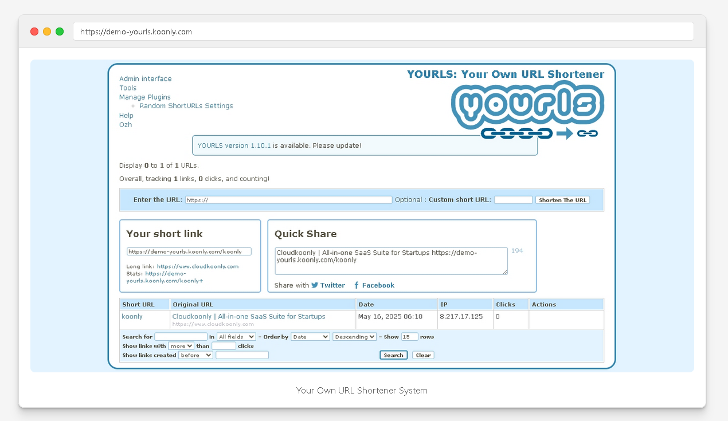Focus the Custom short URL field
Image resolution: width=728 pixels, height=421 pixels.
point(514,200)
